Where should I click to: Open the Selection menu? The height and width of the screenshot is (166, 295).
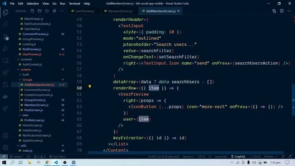33,4
